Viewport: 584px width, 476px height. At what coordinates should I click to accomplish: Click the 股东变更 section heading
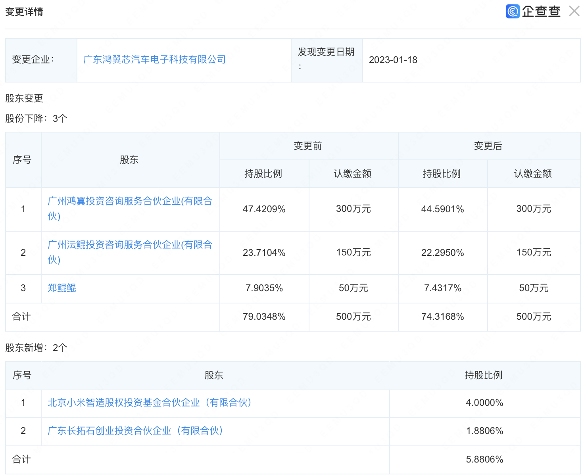point(24,98)
